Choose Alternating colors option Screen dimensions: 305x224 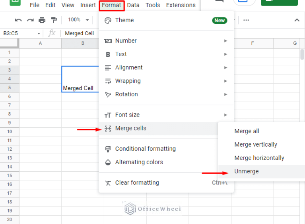[x=139, y=162]
